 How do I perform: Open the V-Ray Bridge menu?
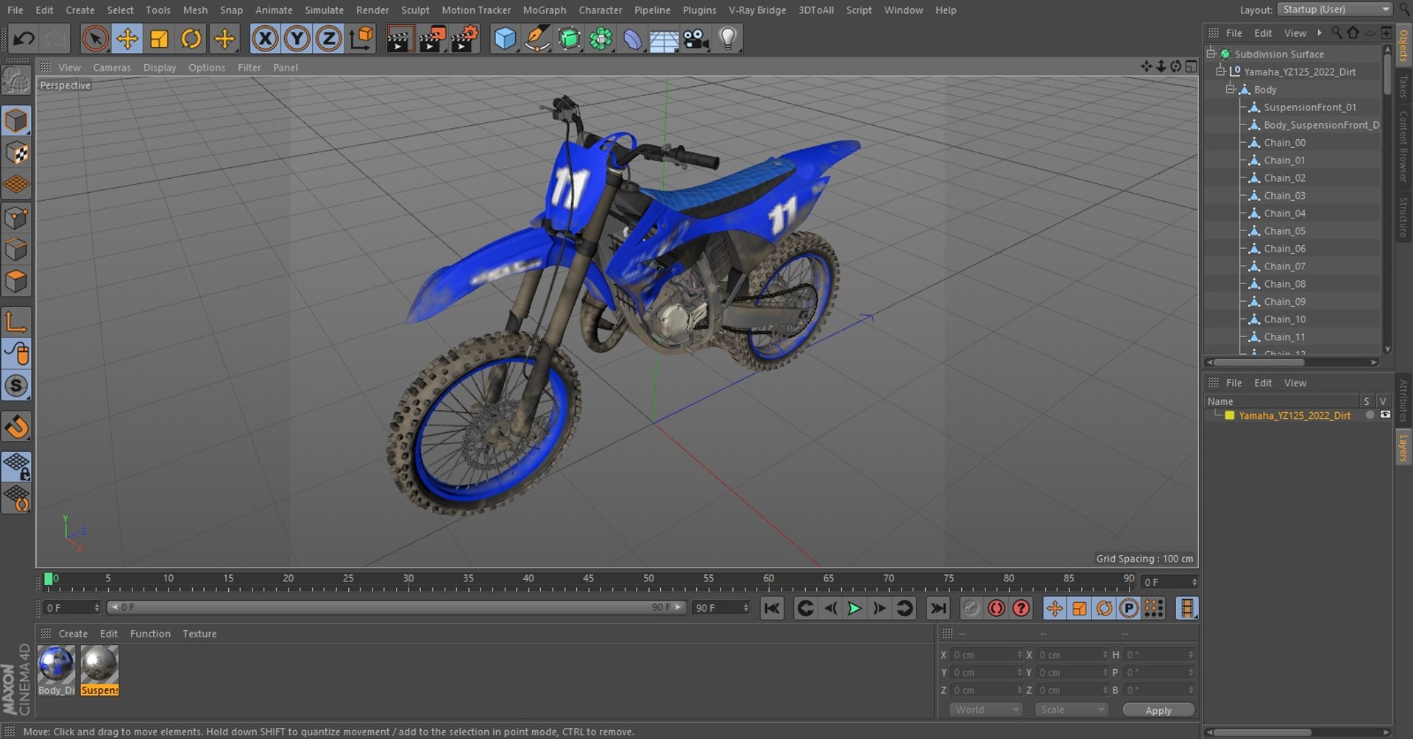(757, 10)
